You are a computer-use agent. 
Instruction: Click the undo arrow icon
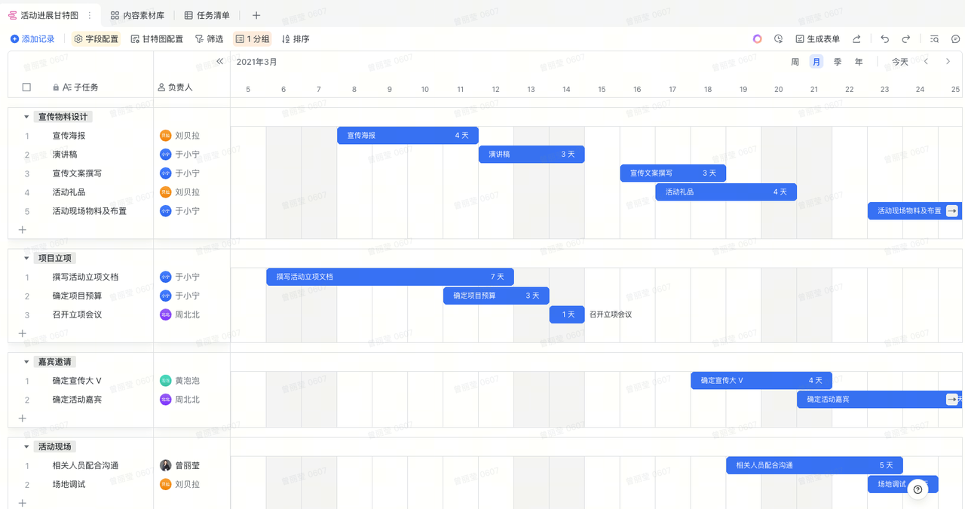885,39
